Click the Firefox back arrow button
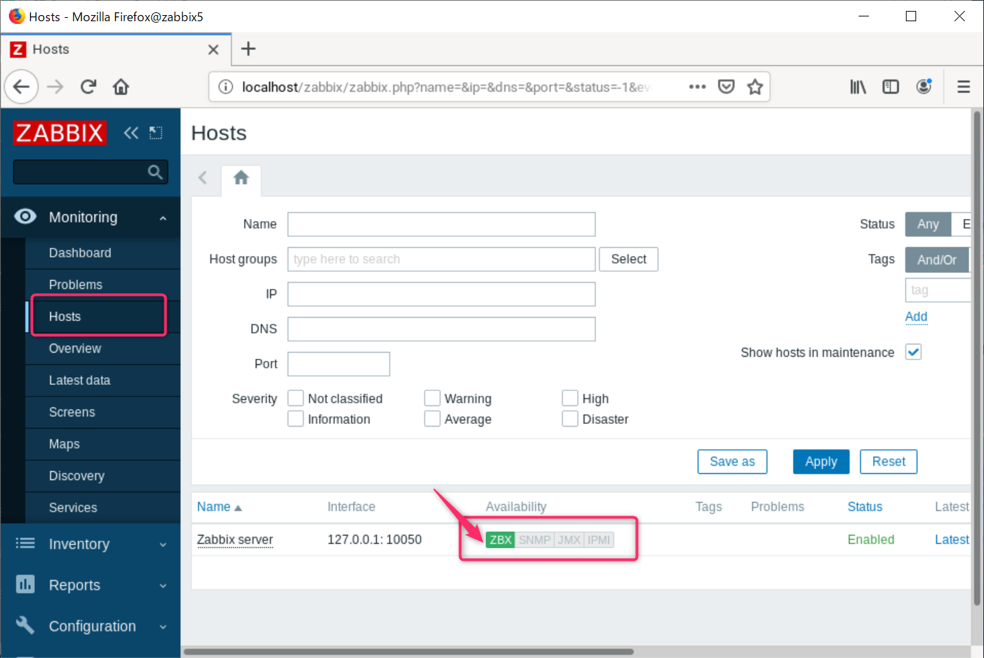 [21, 87]
